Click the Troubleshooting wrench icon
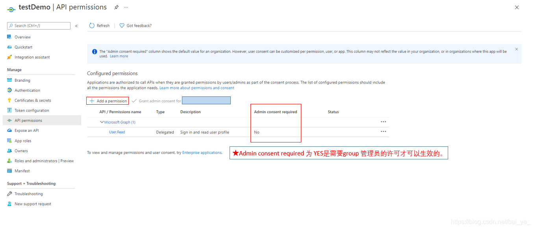Image resolution: width=534 pixels, height=229 pixels. coord(9,194)
